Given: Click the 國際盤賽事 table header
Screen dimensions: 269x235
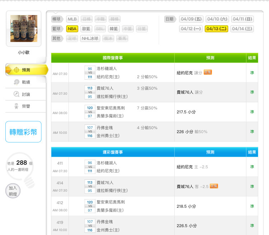Looking at the screenshot, I should pyautogui.click(x=113, y=58).
